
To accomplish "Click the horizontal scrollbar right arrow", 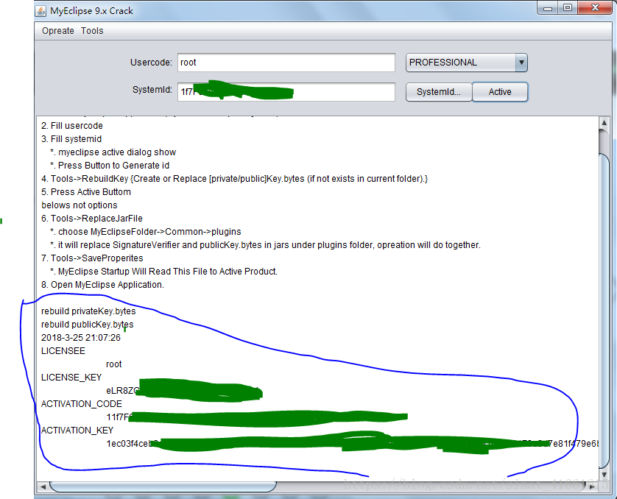I will click(592, 486).
